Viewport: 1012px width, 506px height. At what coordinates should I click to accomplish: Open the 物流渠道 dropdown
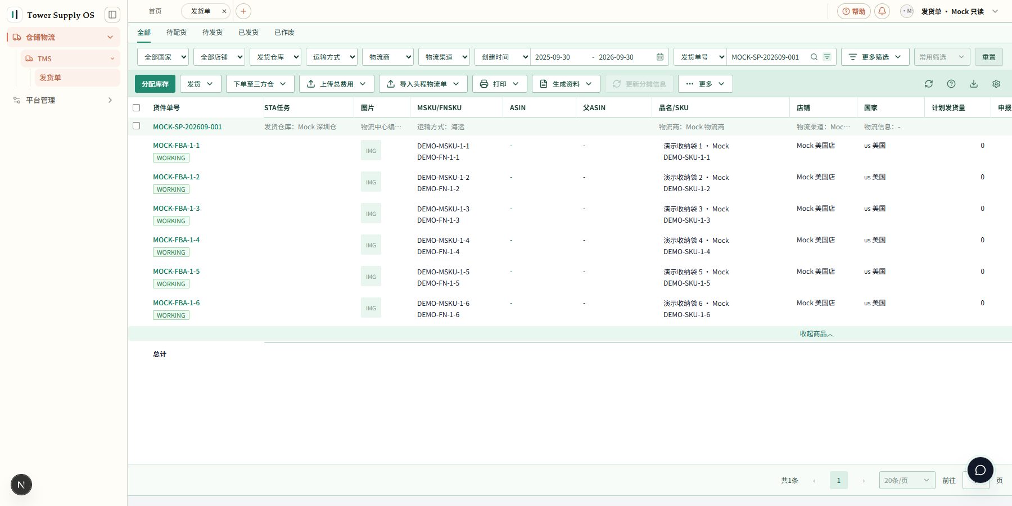pyautogui.click(x=444, y=57)
